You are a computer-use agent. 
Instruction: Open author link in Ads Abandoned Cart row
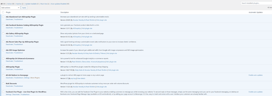pyautogui.click(x=84, y=20)
